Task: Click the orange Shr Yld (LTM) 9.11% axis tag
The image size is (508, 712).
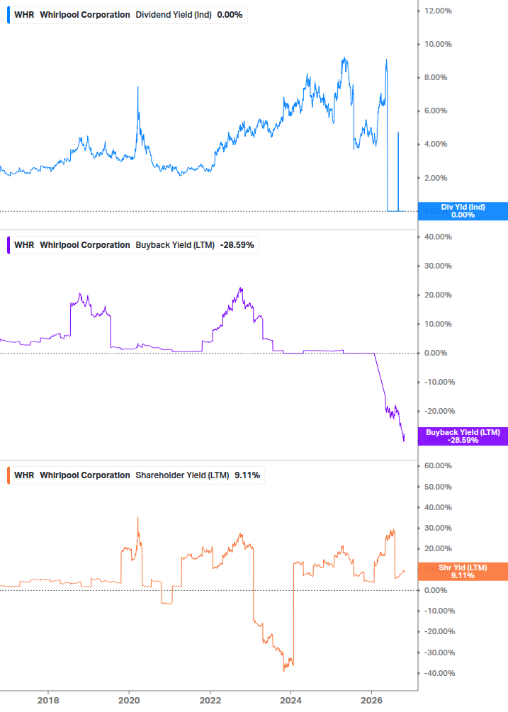Action: coord(463,571)
